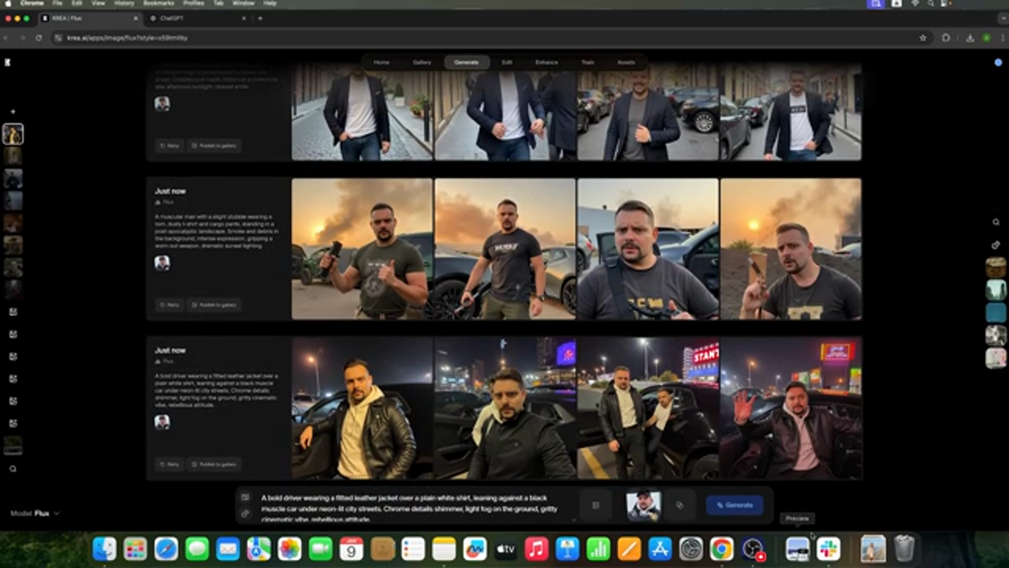Bookmark page with the star icon

[x=923, y=38]
